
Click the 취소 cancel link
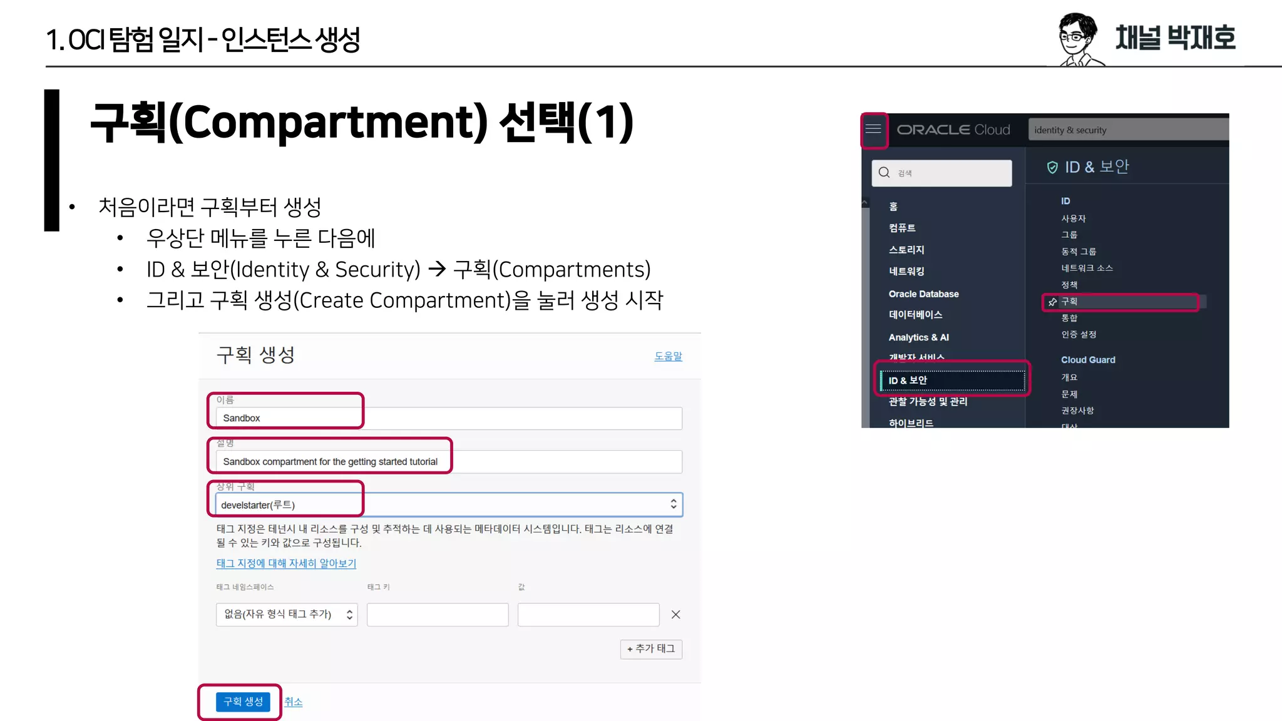pos(293,702)
